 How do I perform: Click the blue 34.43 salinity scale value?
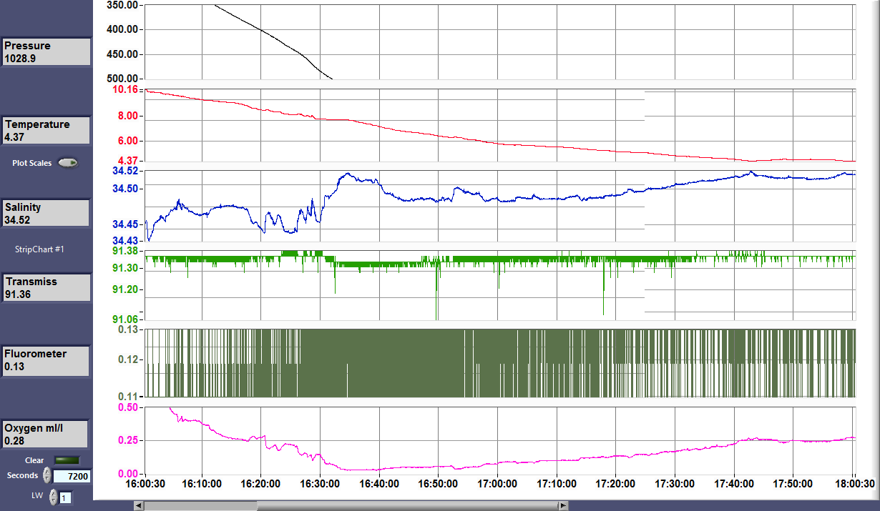(126, 240)
